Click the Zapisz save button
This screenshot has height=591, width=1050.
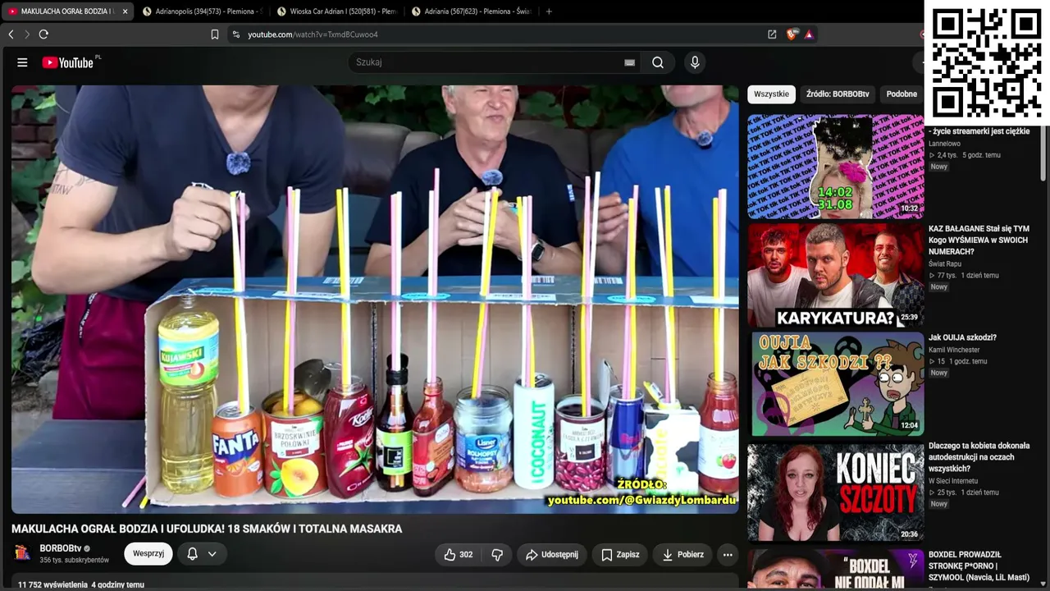pos(620,555)
